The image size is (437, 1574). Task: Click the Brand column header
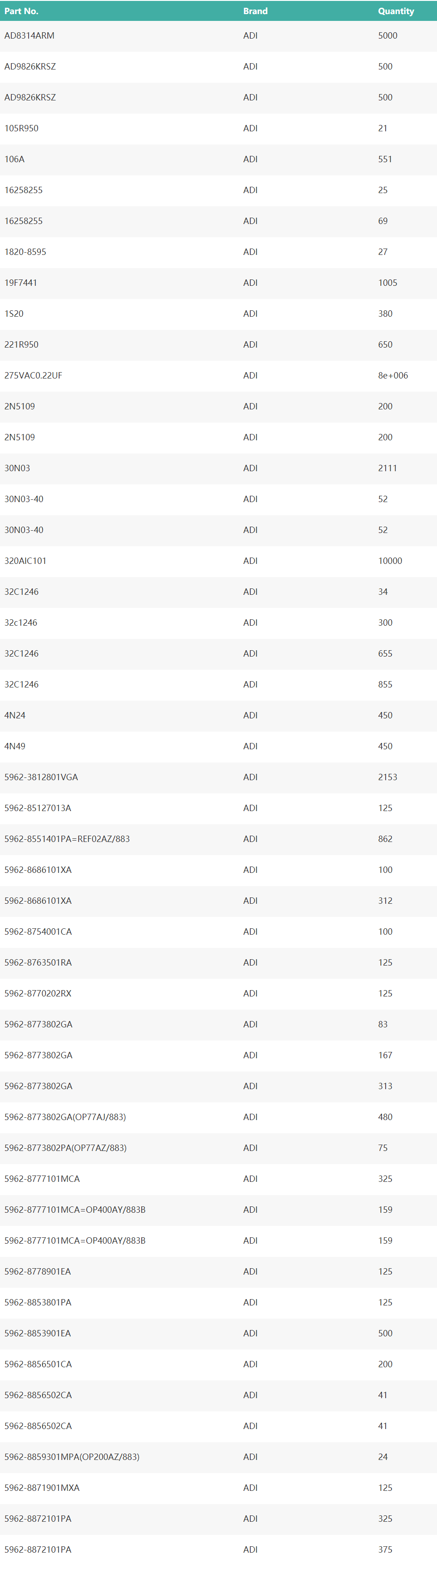255,11
